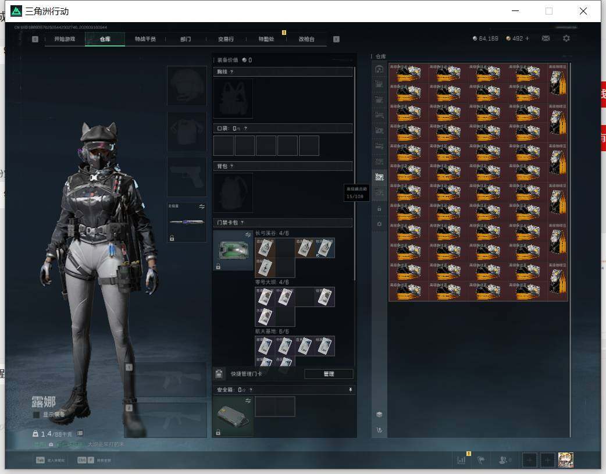Click the warehouse grid vertical scrollbar
This screenshot has height=474, width=606.
570,181
